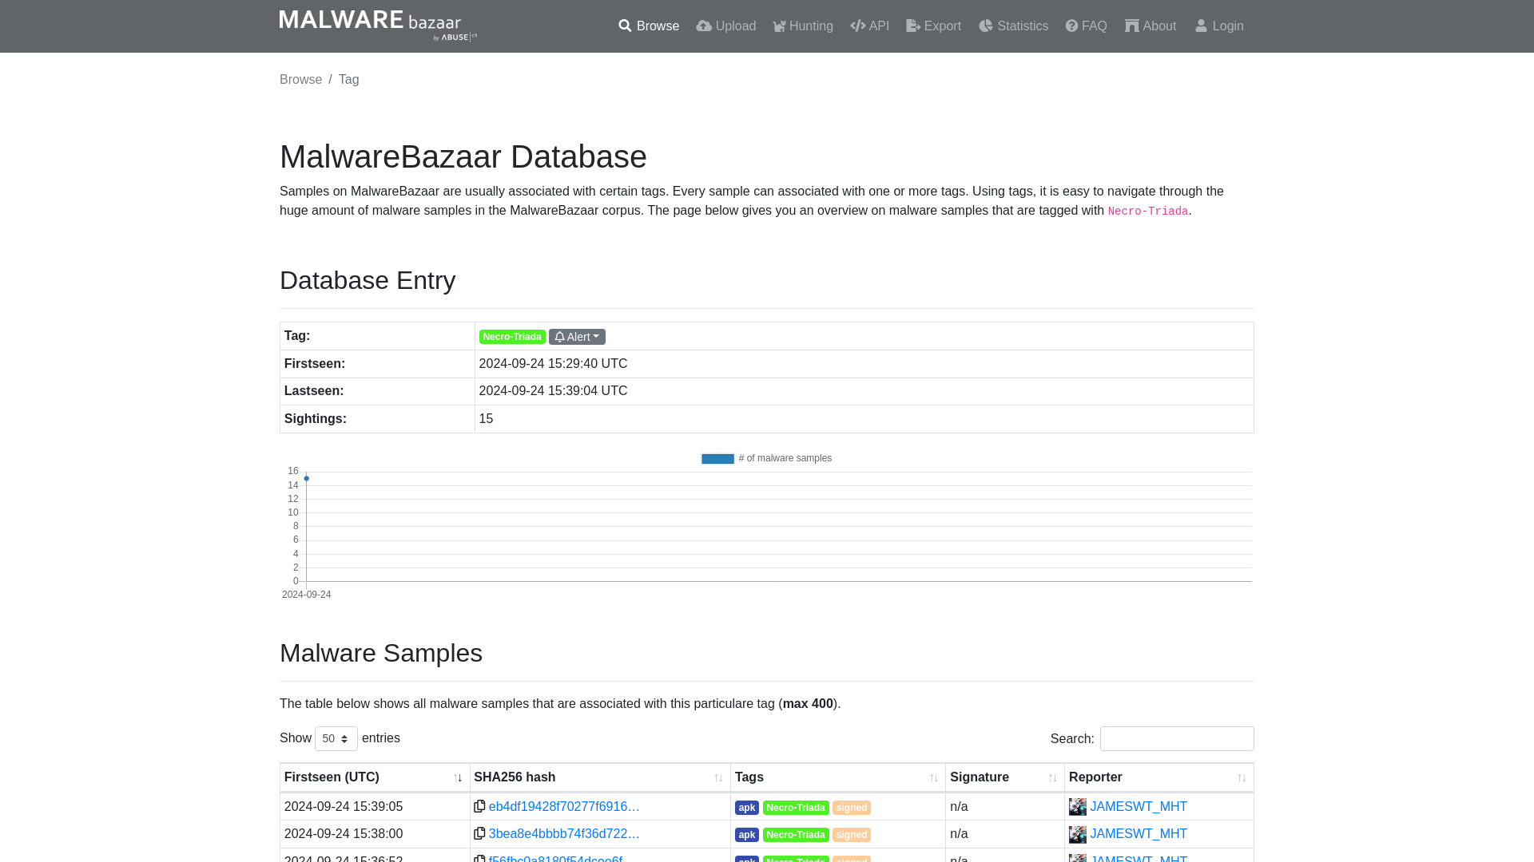Copy hash 3bea8e4bbbb74f36d722 to clipboard
Viewport: 1534px width, 862px height.
pyautogui.click(x=479, y=833)
